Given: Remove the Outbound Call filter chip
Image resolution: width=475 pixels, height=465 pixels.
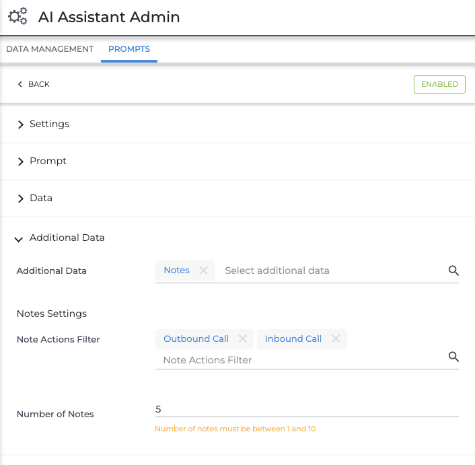Looking at the screenshot, I should (x=243, y=339).
